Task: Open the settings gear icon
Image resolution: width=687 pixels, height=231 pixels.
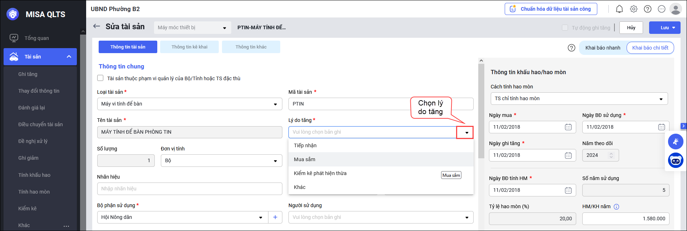Action: pos(634,9)
